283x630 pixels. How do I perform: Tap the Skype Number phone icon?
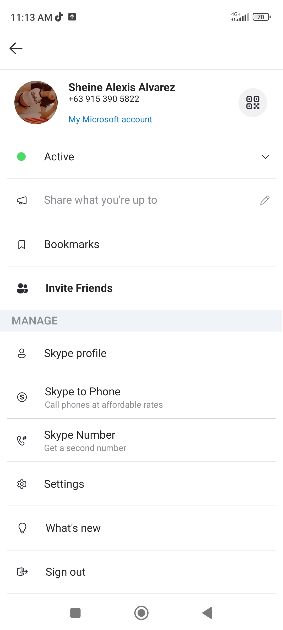tap(22, 440)
